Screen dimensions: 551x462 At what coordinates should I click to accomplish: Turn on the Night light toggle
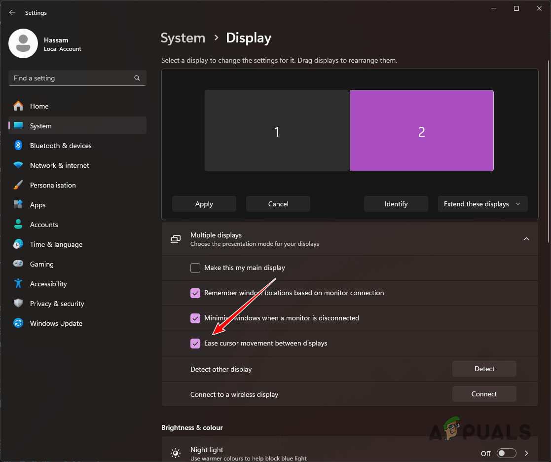(x=506, y=453)
